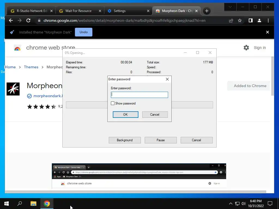This screenshot has height=209, width=279.
Task: Open the Chrome profile icon
Action: pos(259,20)
